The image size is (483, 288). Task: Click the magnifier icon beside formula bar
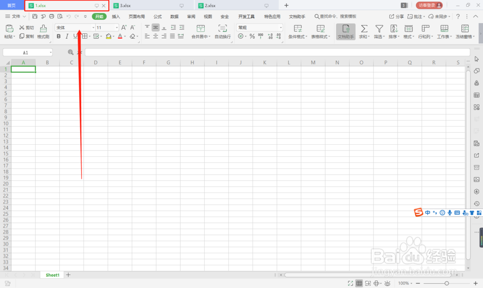click(x=71, y=52)
